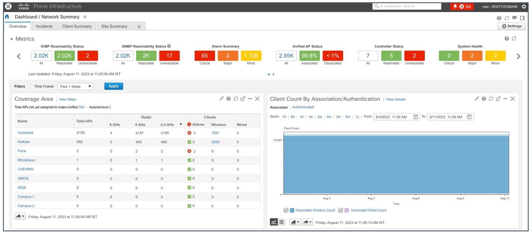Open the From date calendar picker

pyautogui.click(x=416, y=117)
